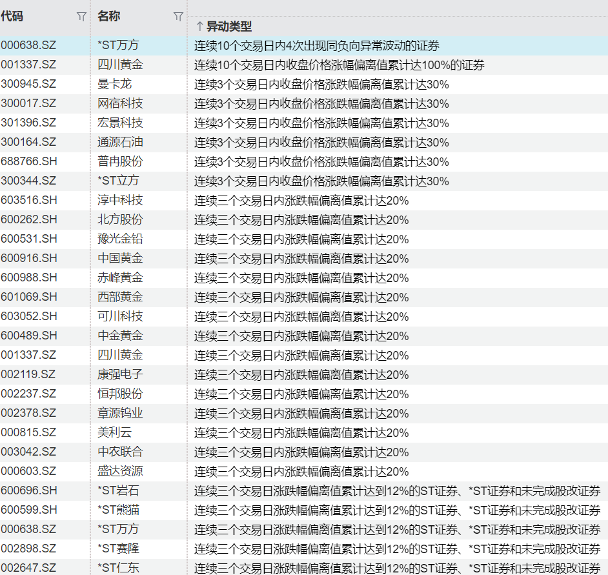Open the filter for the 名称 column
608x575 pixels.
(178, 17)
